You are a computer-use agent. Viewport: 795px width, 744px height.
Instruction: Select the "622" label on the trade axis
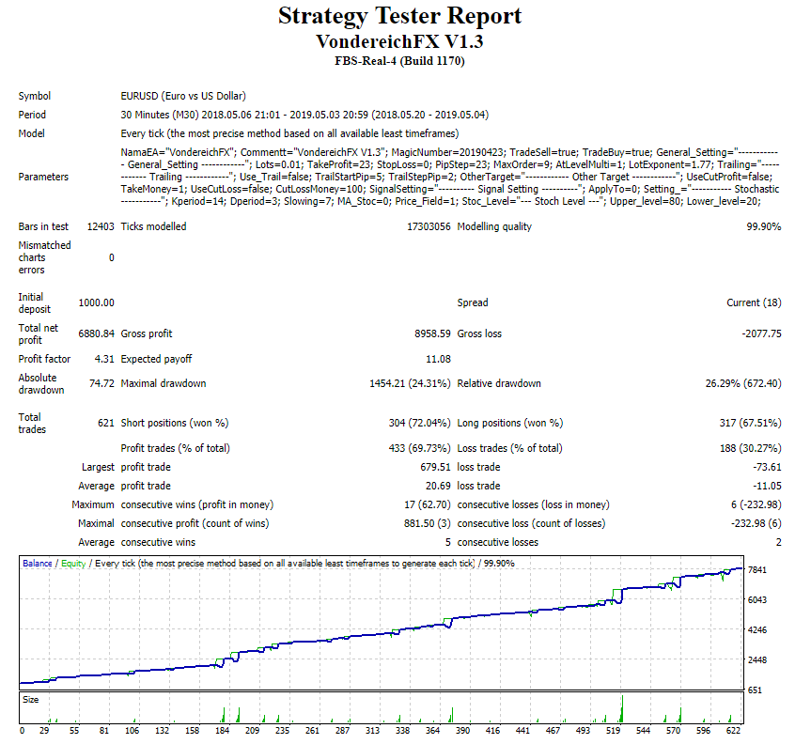[x=733, y=730]
